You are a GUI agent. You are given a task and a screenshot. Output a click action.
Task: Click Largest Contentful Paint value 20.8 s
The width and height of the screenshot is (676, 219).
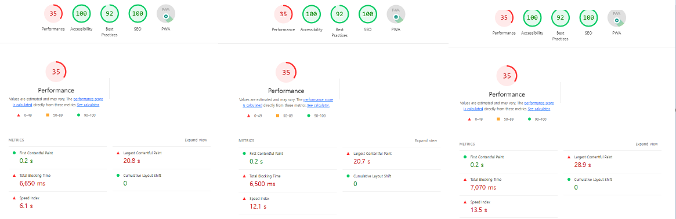(132, 161)
